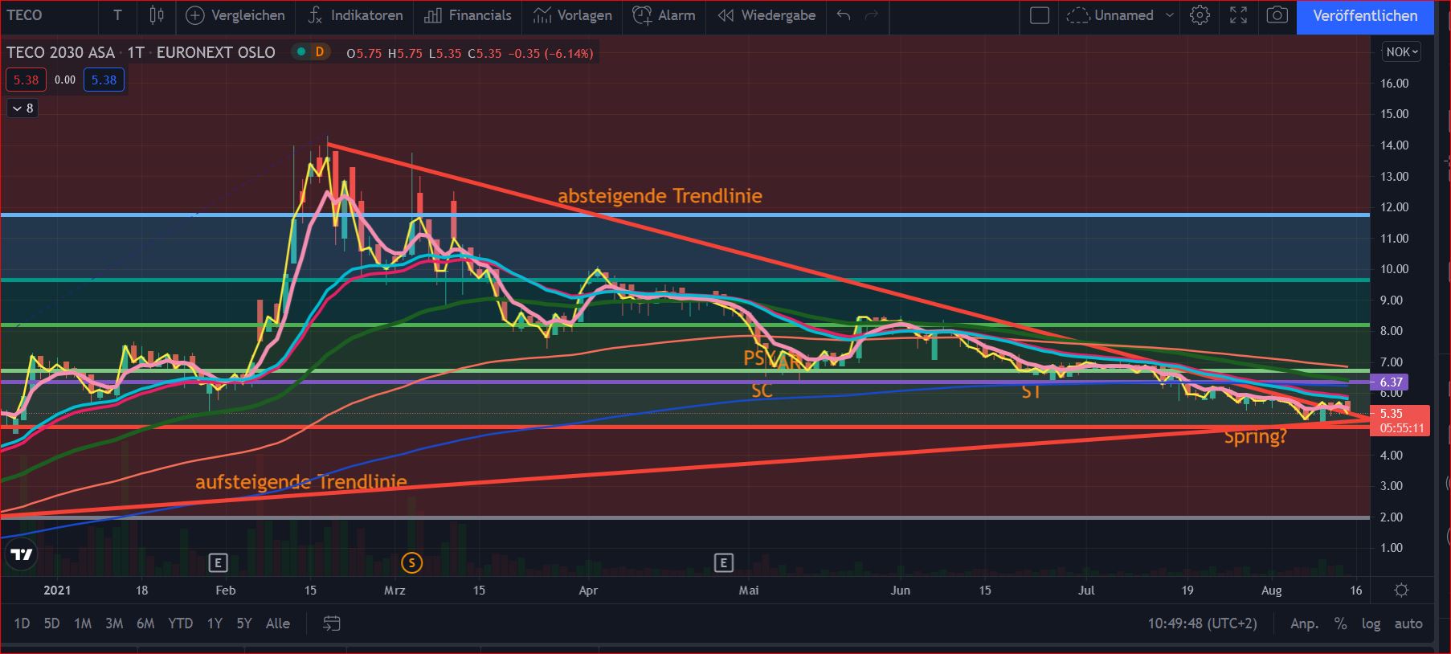Viewport: 1451px width, 654px height.
Task: Open the Vorlagen indicator templates
Action: (572, 15)
